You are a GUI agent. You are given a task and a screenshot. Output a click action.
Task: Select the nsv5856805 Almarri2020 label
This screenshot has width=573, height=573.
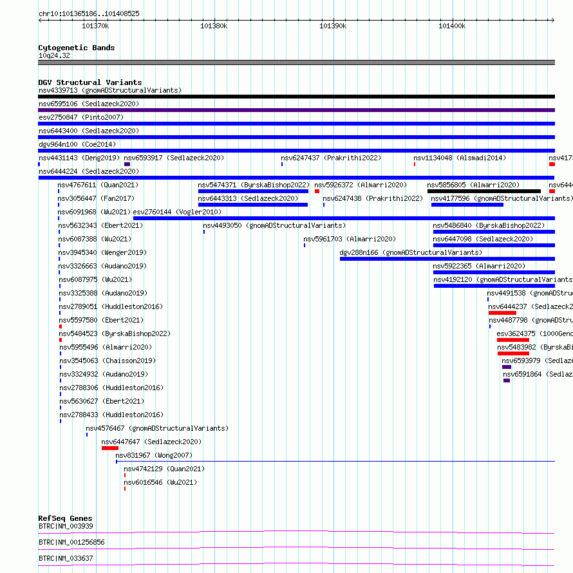coord(473,185)
